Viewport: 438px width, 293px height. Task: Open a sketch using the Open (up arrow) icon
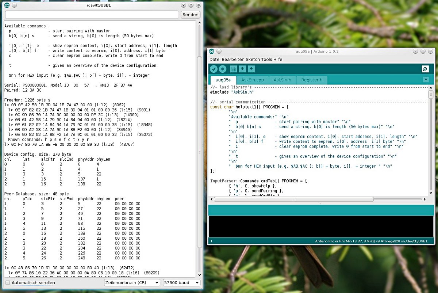pyautogui.click(x=242, y=69)
